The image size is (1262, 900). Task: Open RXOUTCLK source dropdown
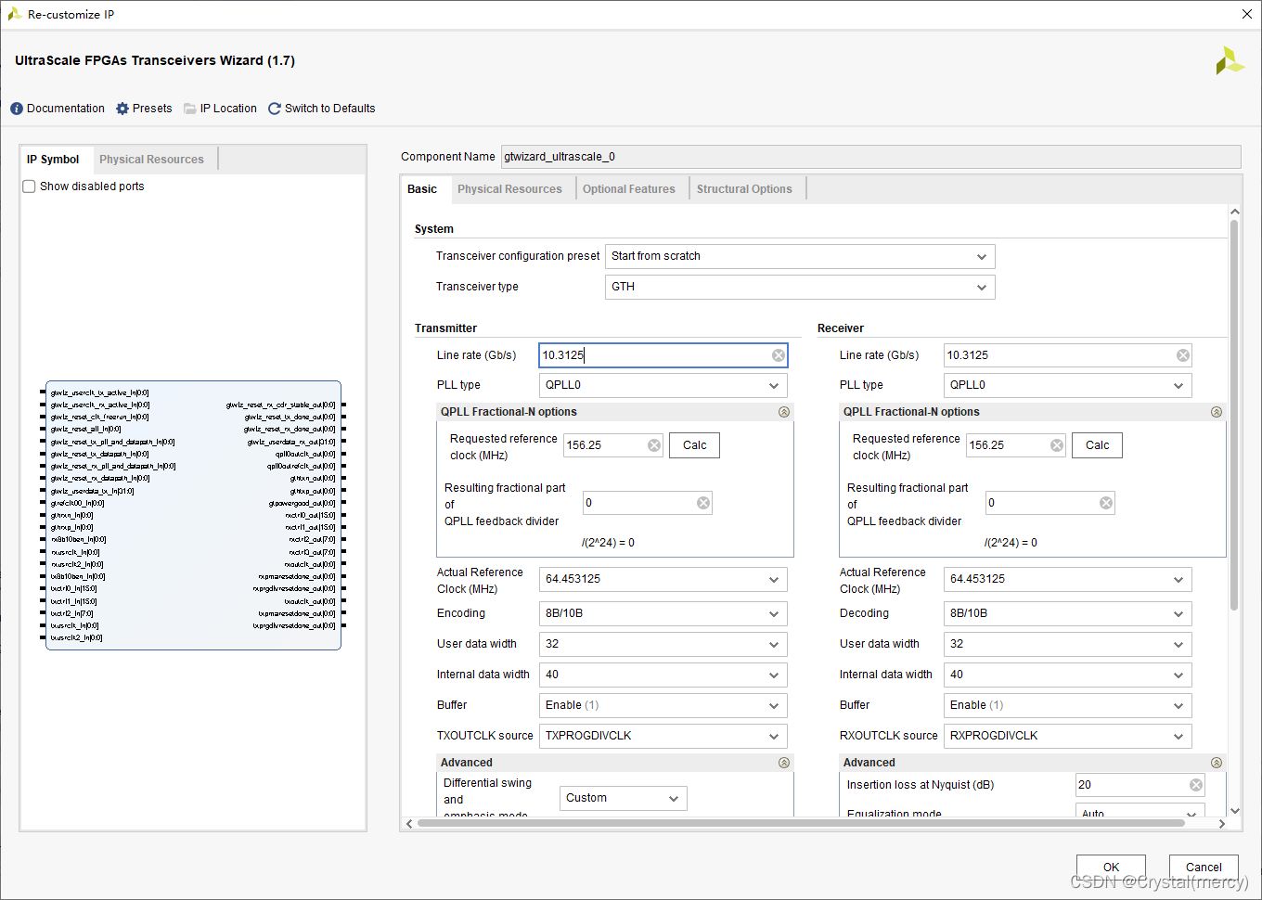(1067, 736)
